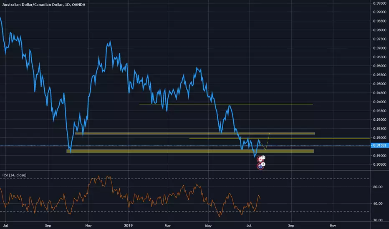Click the Sep label after the second Jul
Image resolution: width=389 pixels, height=229 pixels.
click(x=291, y=226)
